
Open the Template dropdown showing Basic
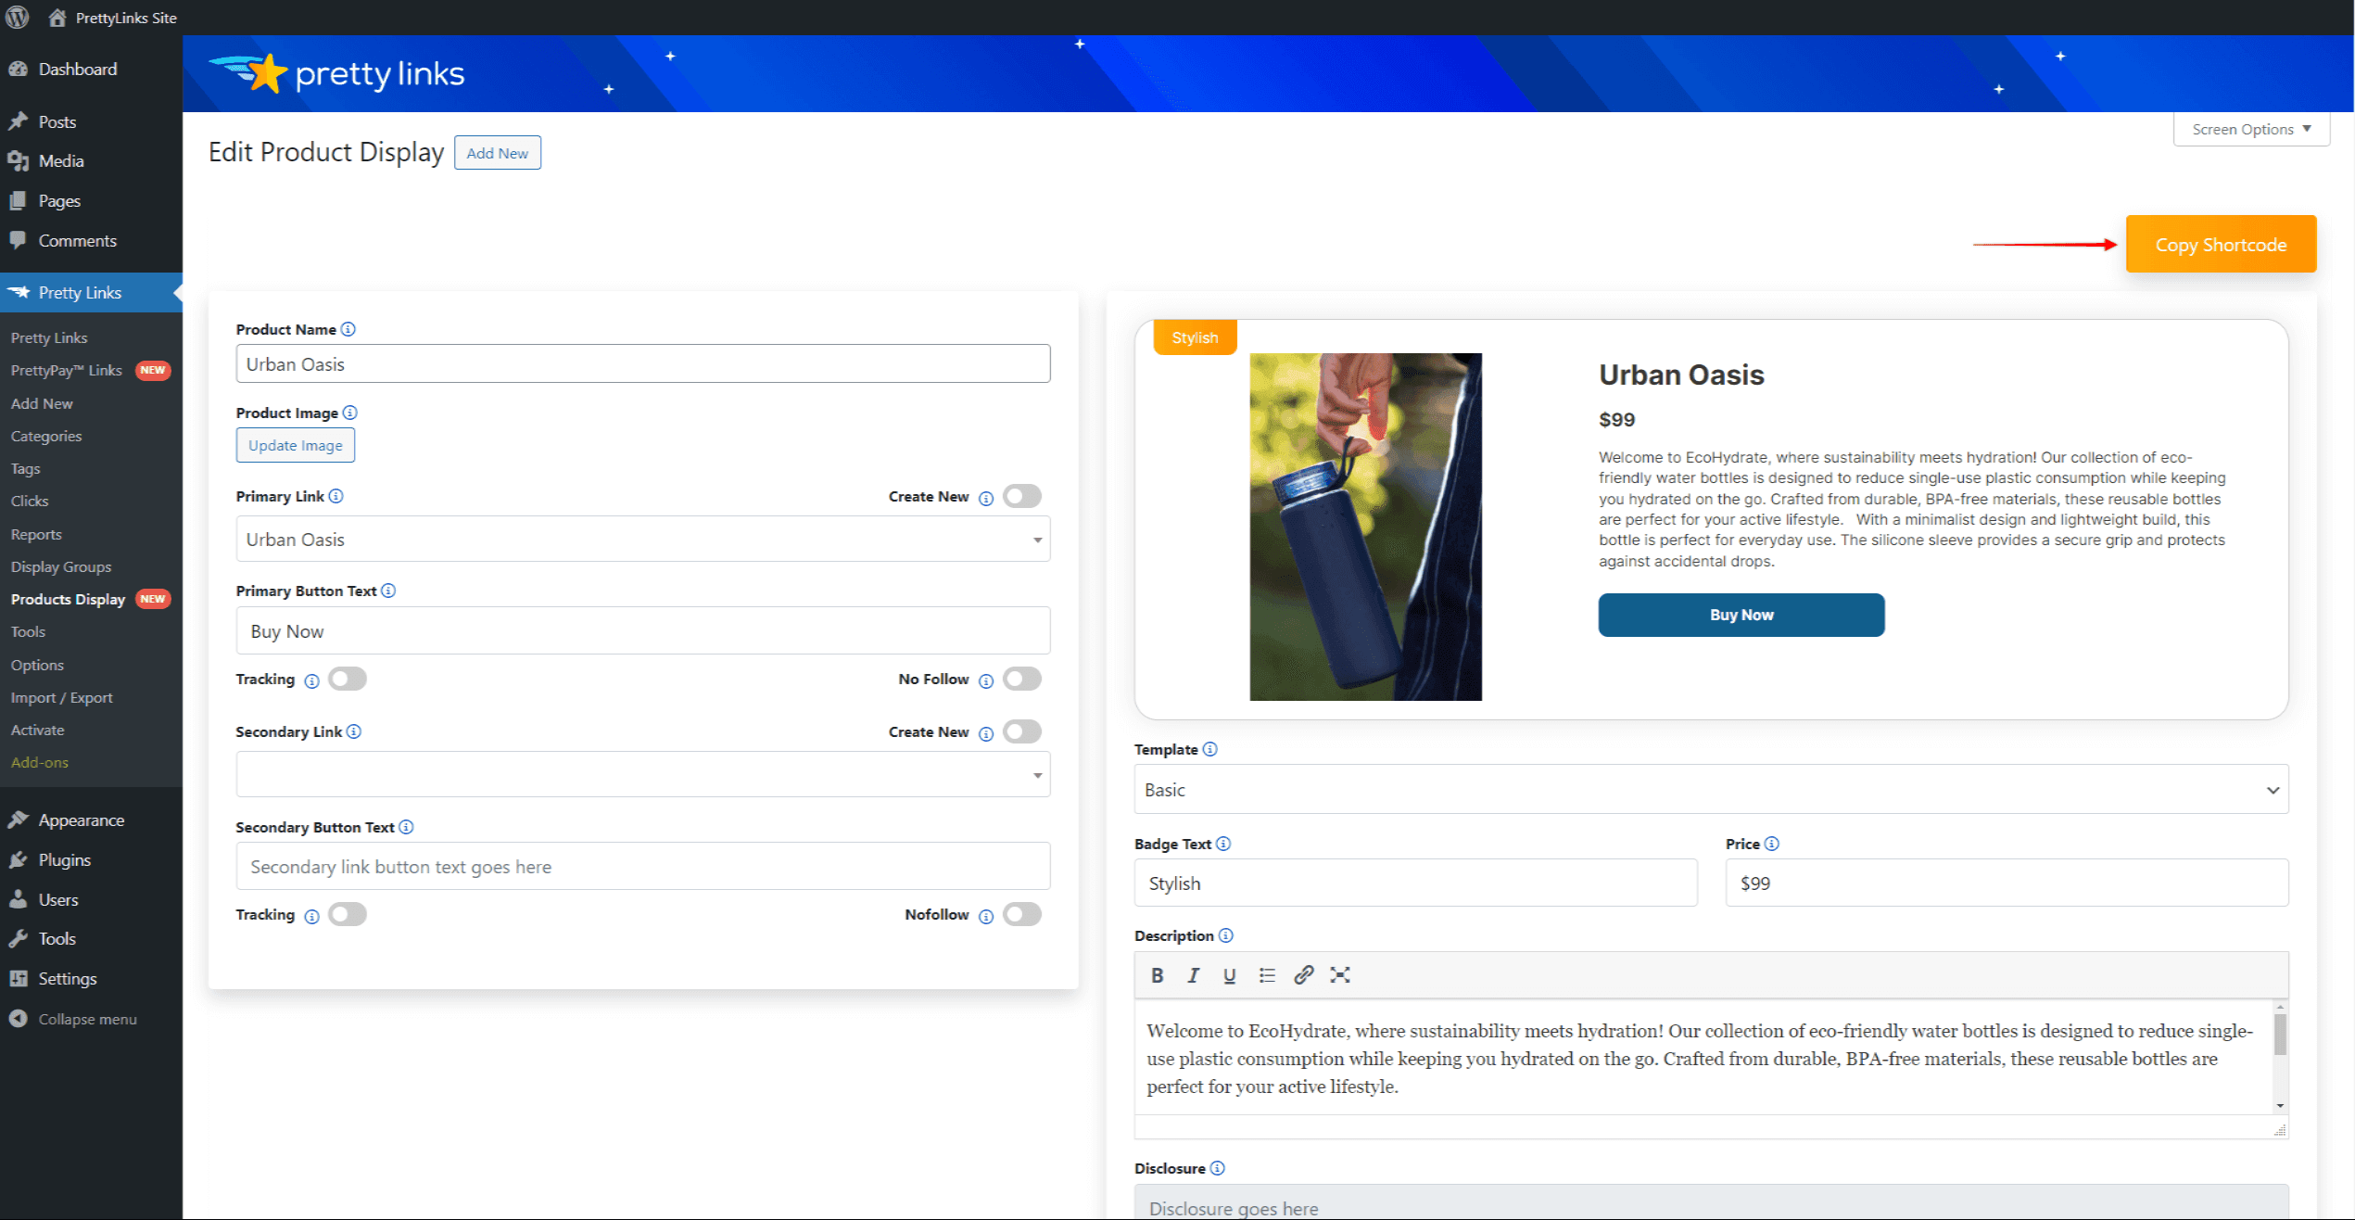pyautogui.click(x=1710, y=789)
